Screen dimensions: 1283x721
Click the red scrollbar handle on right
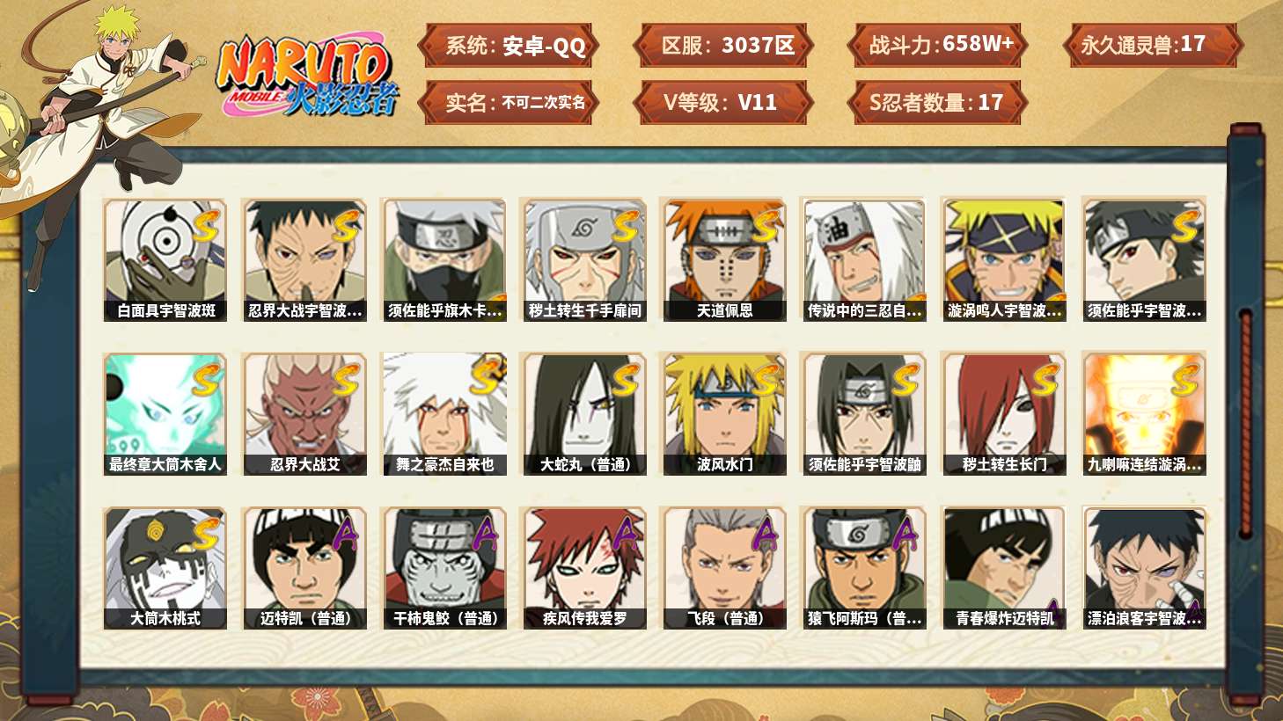(x=1245, y=423)
